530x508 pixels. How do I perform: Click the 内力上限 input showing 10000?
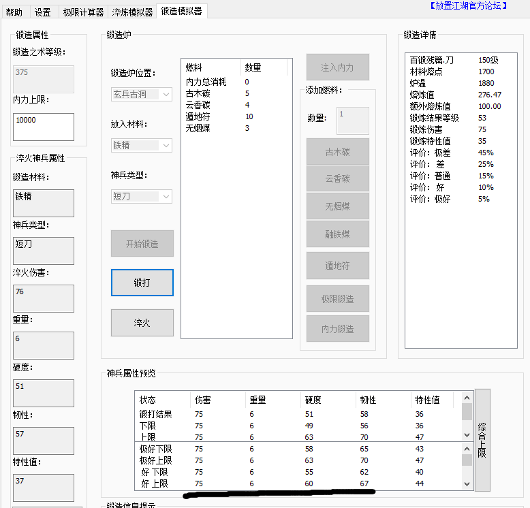click(44, 127)
